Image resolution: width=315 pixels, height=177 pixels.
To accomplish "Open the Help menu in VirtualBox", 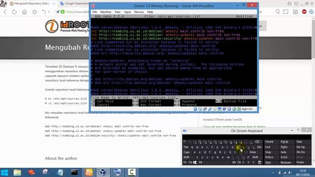I will (x=150, y=12).
